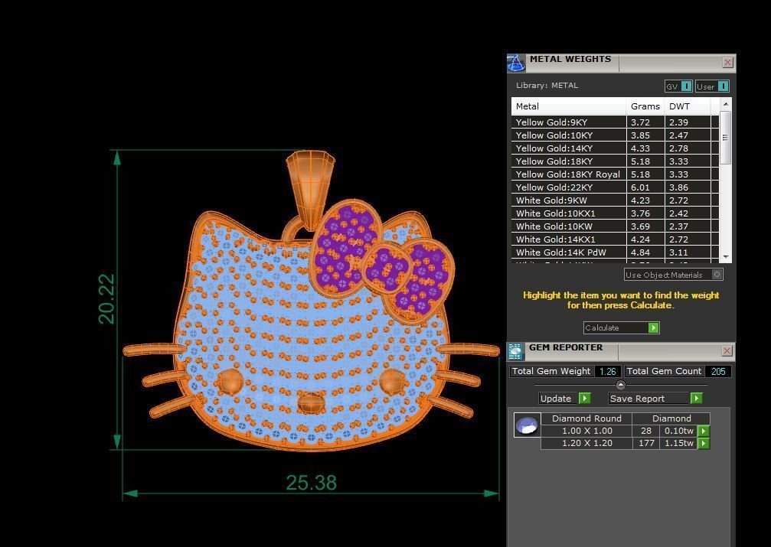Click the 20.22 height dimension label
Screen dimensions: 771x547
coord(106,299)
